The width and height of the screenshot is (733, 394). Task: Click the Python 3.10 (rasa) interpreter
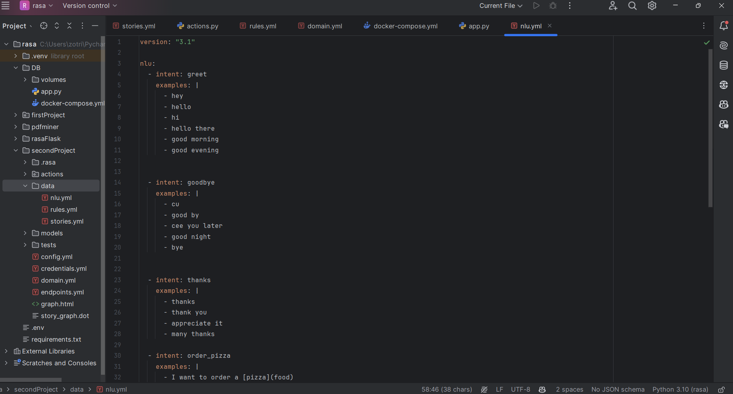[x=680, y=389]
